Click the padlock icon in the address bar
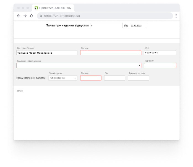193x167 pixels. [41, 16]
